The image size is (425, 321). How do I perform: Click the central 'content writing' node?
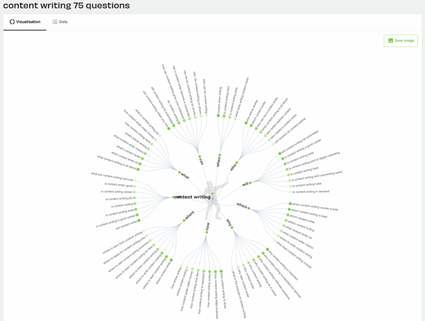tap(193, 197)
